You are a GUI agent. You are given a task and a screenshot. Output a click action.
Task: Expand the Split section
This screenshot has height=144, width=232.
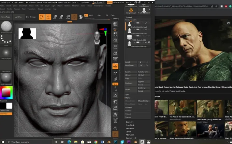point(127,94)
